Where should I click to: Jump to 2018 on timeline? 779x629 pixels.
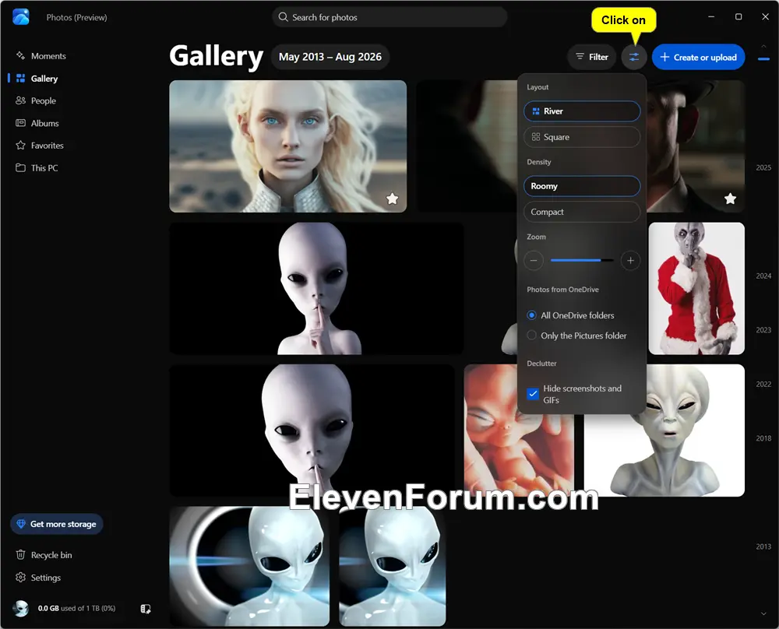coord(763,438)
